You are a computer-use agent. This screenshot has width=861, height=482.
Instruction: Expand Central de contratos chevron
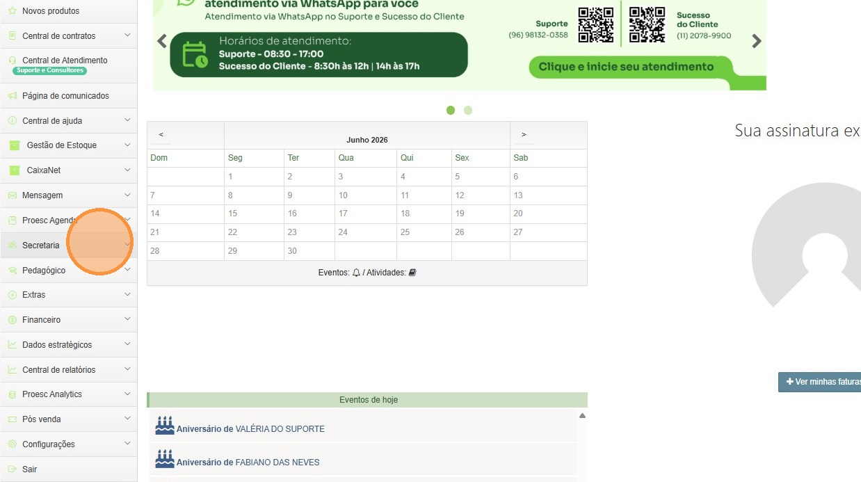click(127, 35)
